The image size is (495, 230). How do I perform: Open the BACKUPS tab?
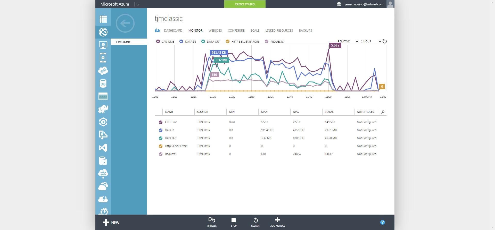(x=306, y=31)
